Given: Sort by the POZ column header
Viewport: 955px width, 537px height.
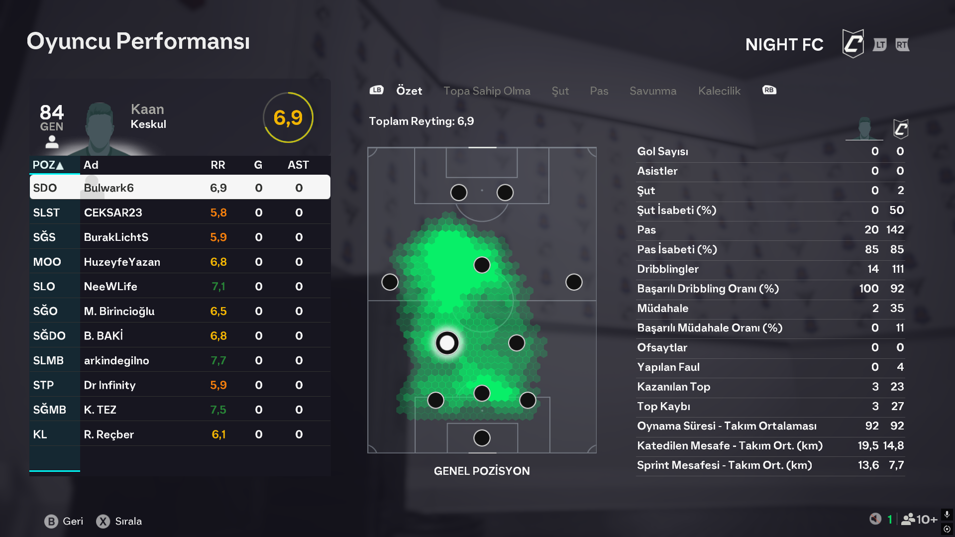Looking at the screenshot, I should [x=48, y=165].
